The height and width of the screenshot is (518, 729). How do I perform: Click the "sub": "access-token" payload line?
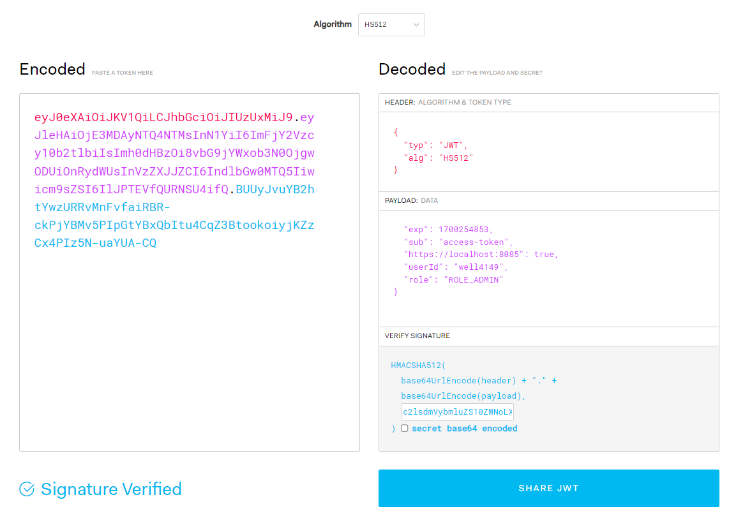[x=458, y=242]
